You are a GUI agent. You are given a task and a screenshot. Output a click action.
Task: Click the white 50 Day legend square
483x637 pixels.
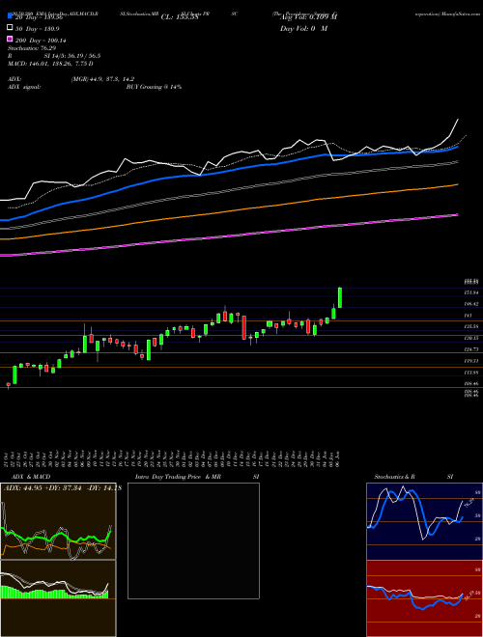point(10,28)
